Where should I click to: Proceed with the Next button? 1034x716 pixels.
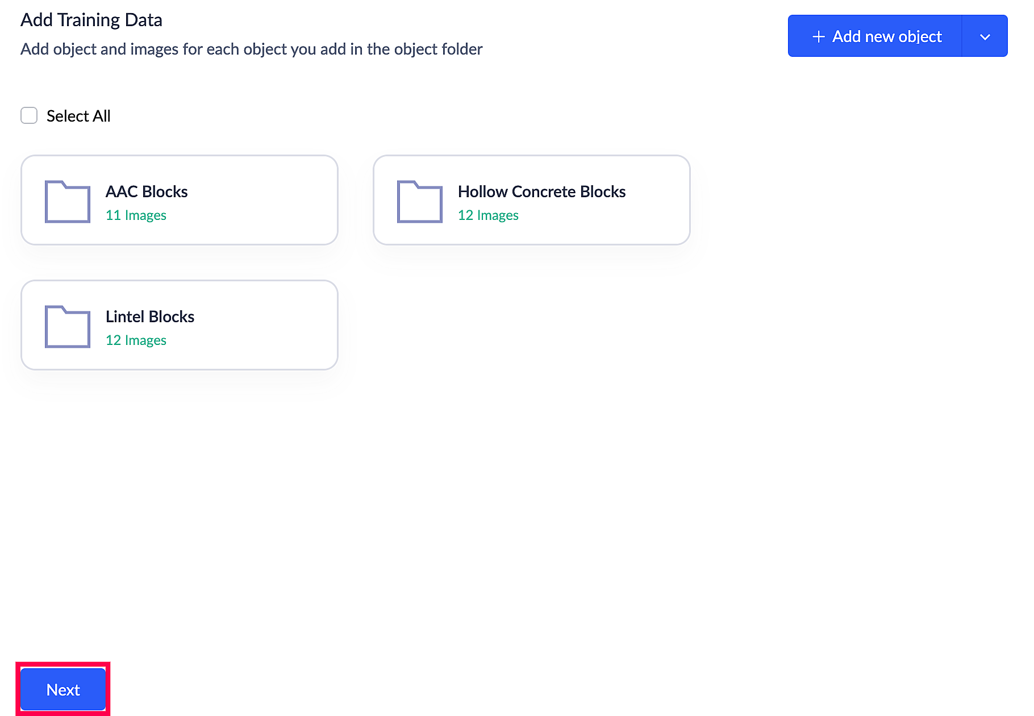[x=63, y=689]
